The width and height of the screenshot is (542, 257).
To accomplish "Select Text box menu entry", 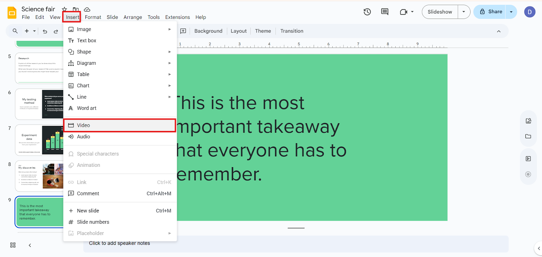I will [120, 41].
